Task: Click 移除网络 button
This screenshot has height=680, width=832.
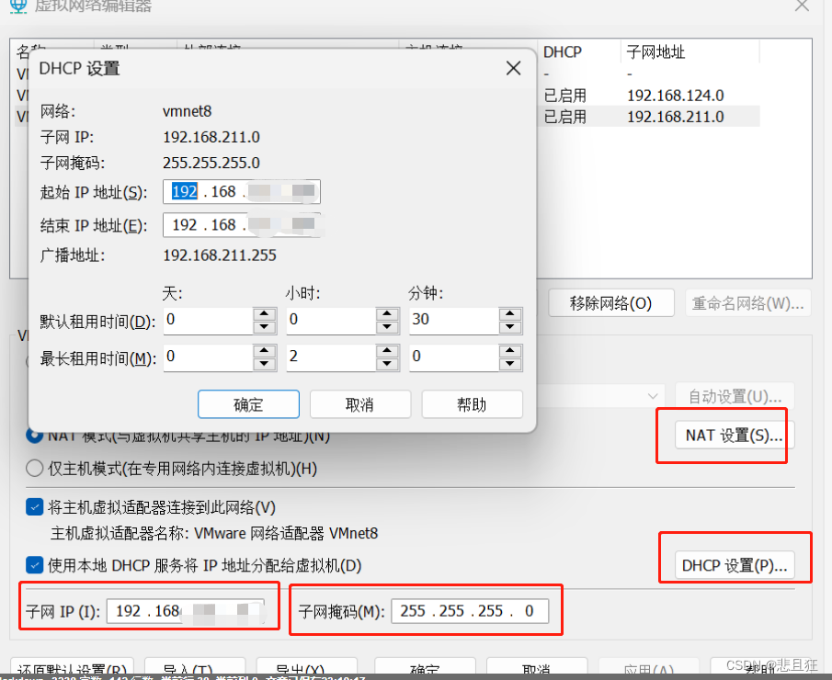Action: (x=610, y=303)
